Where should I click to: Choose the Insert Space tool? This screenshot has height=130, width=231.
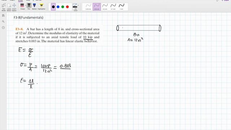pos(14,7)
